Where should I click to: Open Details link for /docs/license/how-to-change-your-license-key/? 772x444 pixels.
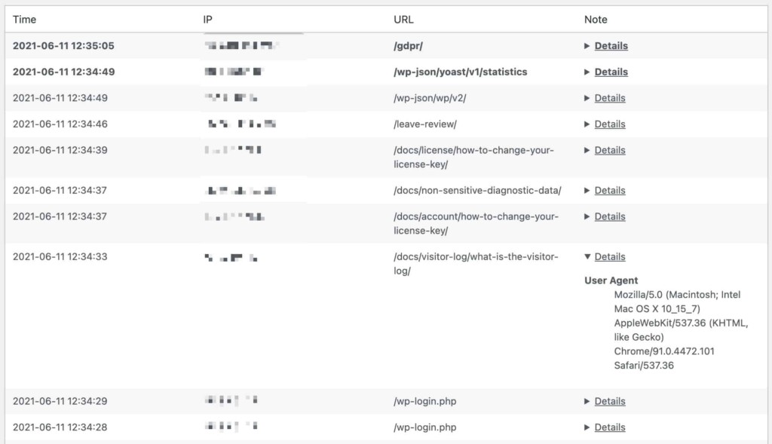click(x=610, y=150)
